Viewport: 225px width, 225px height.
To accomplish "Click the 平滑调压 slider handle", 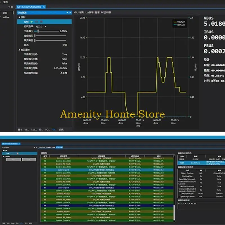I will pyautogui.click(x=38, y=31).
